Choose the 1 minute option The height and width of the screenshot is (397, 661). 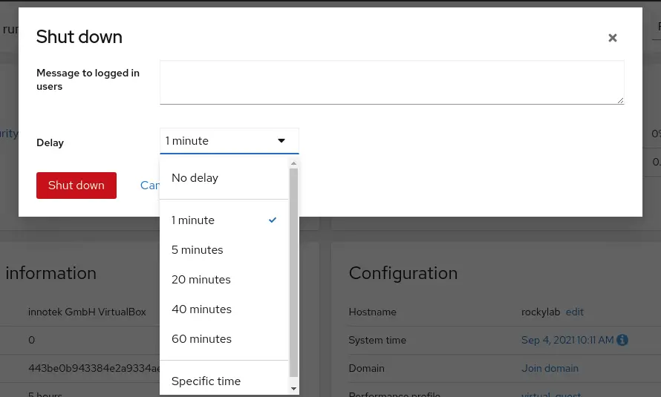(224, 220)
